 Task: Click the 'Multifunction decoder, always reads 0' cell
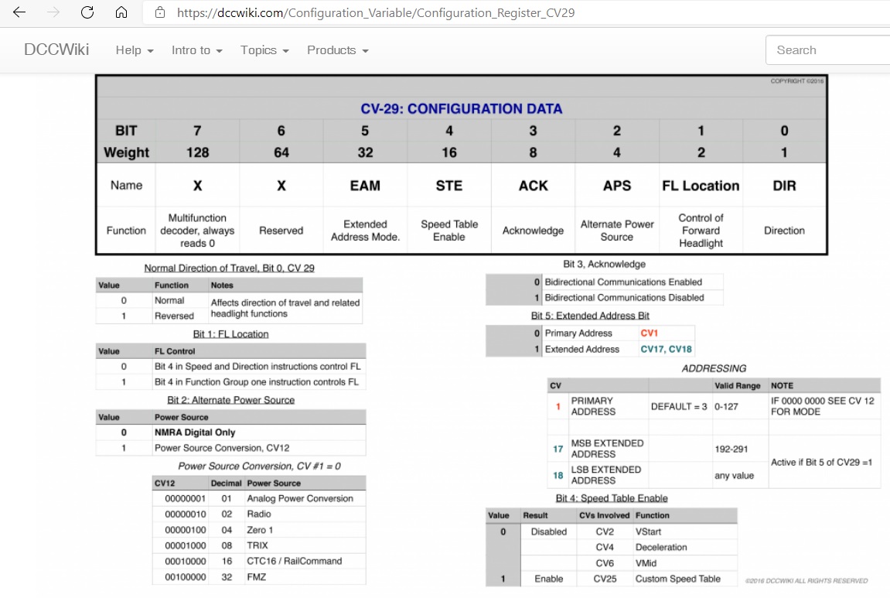[x=197, y=231]
